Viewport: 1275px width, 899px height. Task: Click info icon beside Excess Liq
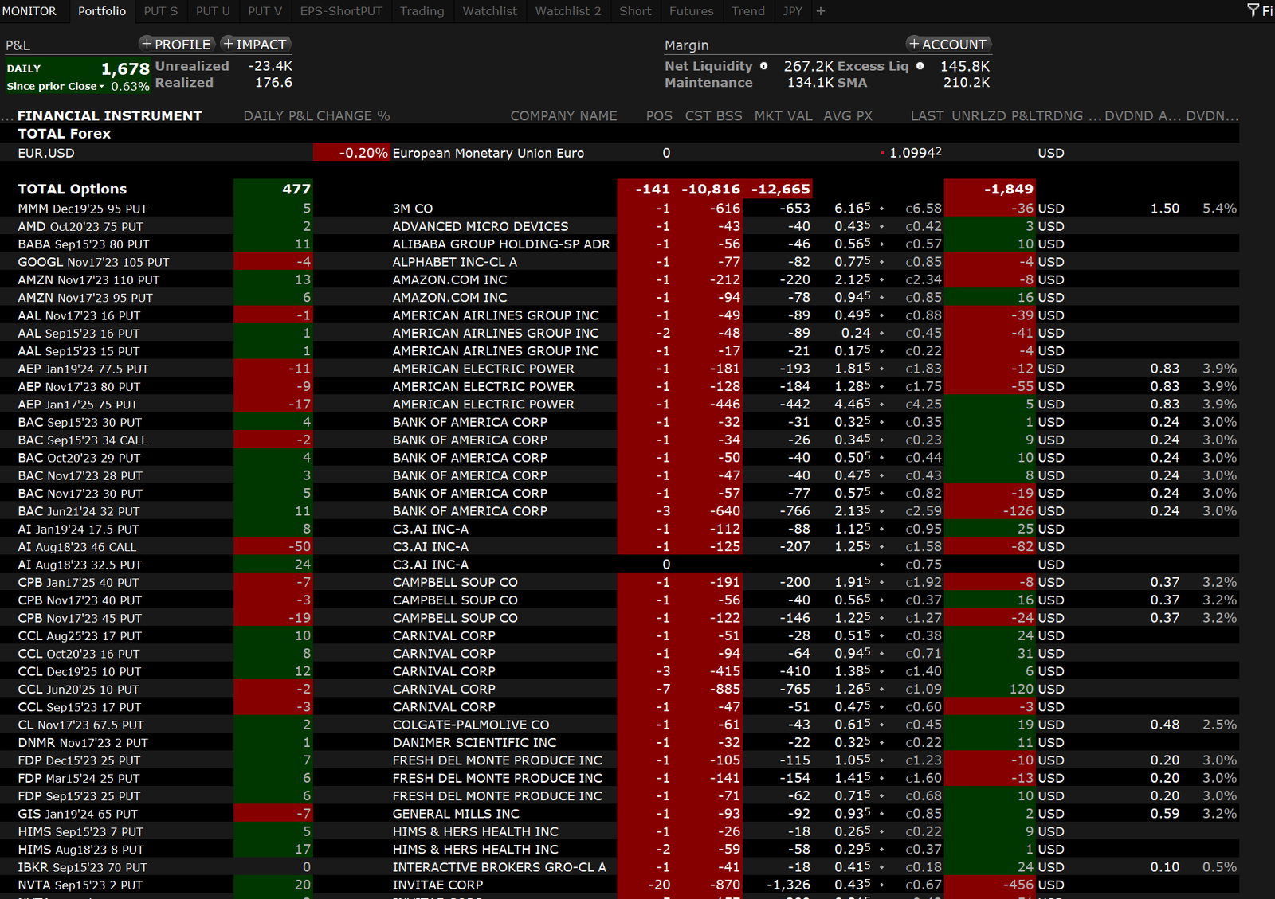click(x=920, y=66)
